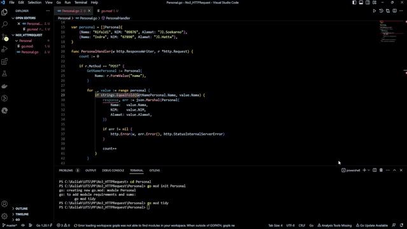This screenshot has height=229, width=407.
Task: Toggle bottom panel visibility
Action: point(361,3)
